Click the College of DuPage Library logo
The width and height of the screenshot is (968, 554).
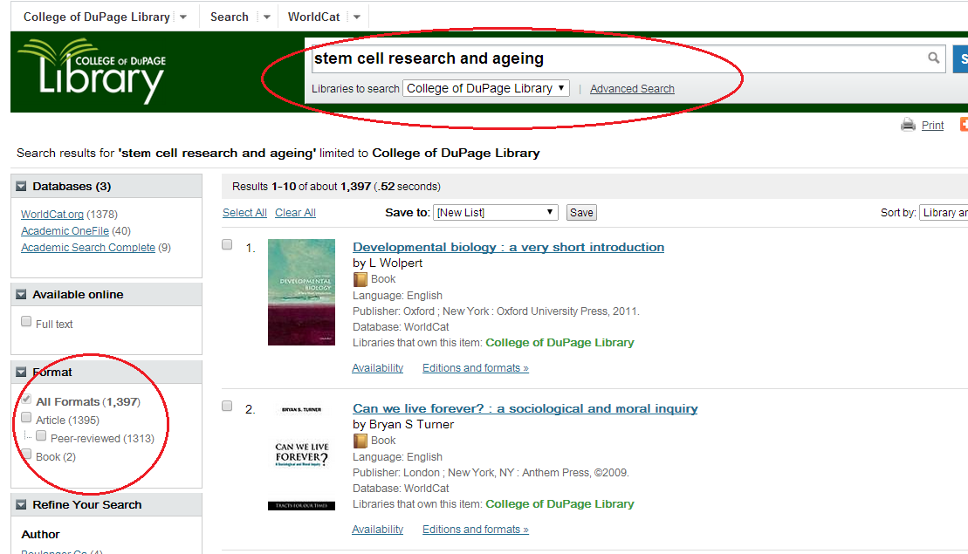tap(92, 71)
